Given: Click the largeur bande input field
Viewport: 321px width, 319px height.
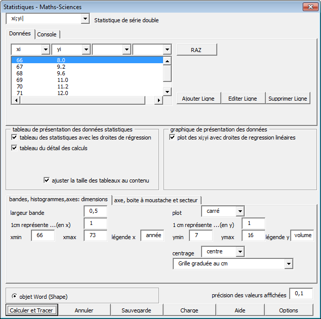Looking at the screenshot, I should click(x=95, y=211).
